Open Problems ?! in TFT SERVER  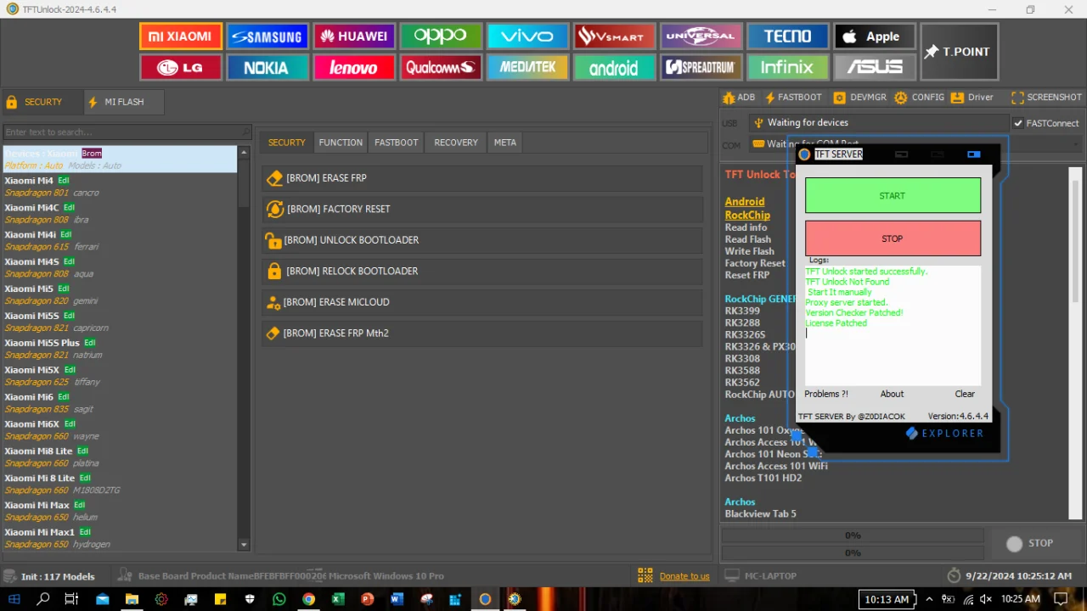[x=826, y=394]
